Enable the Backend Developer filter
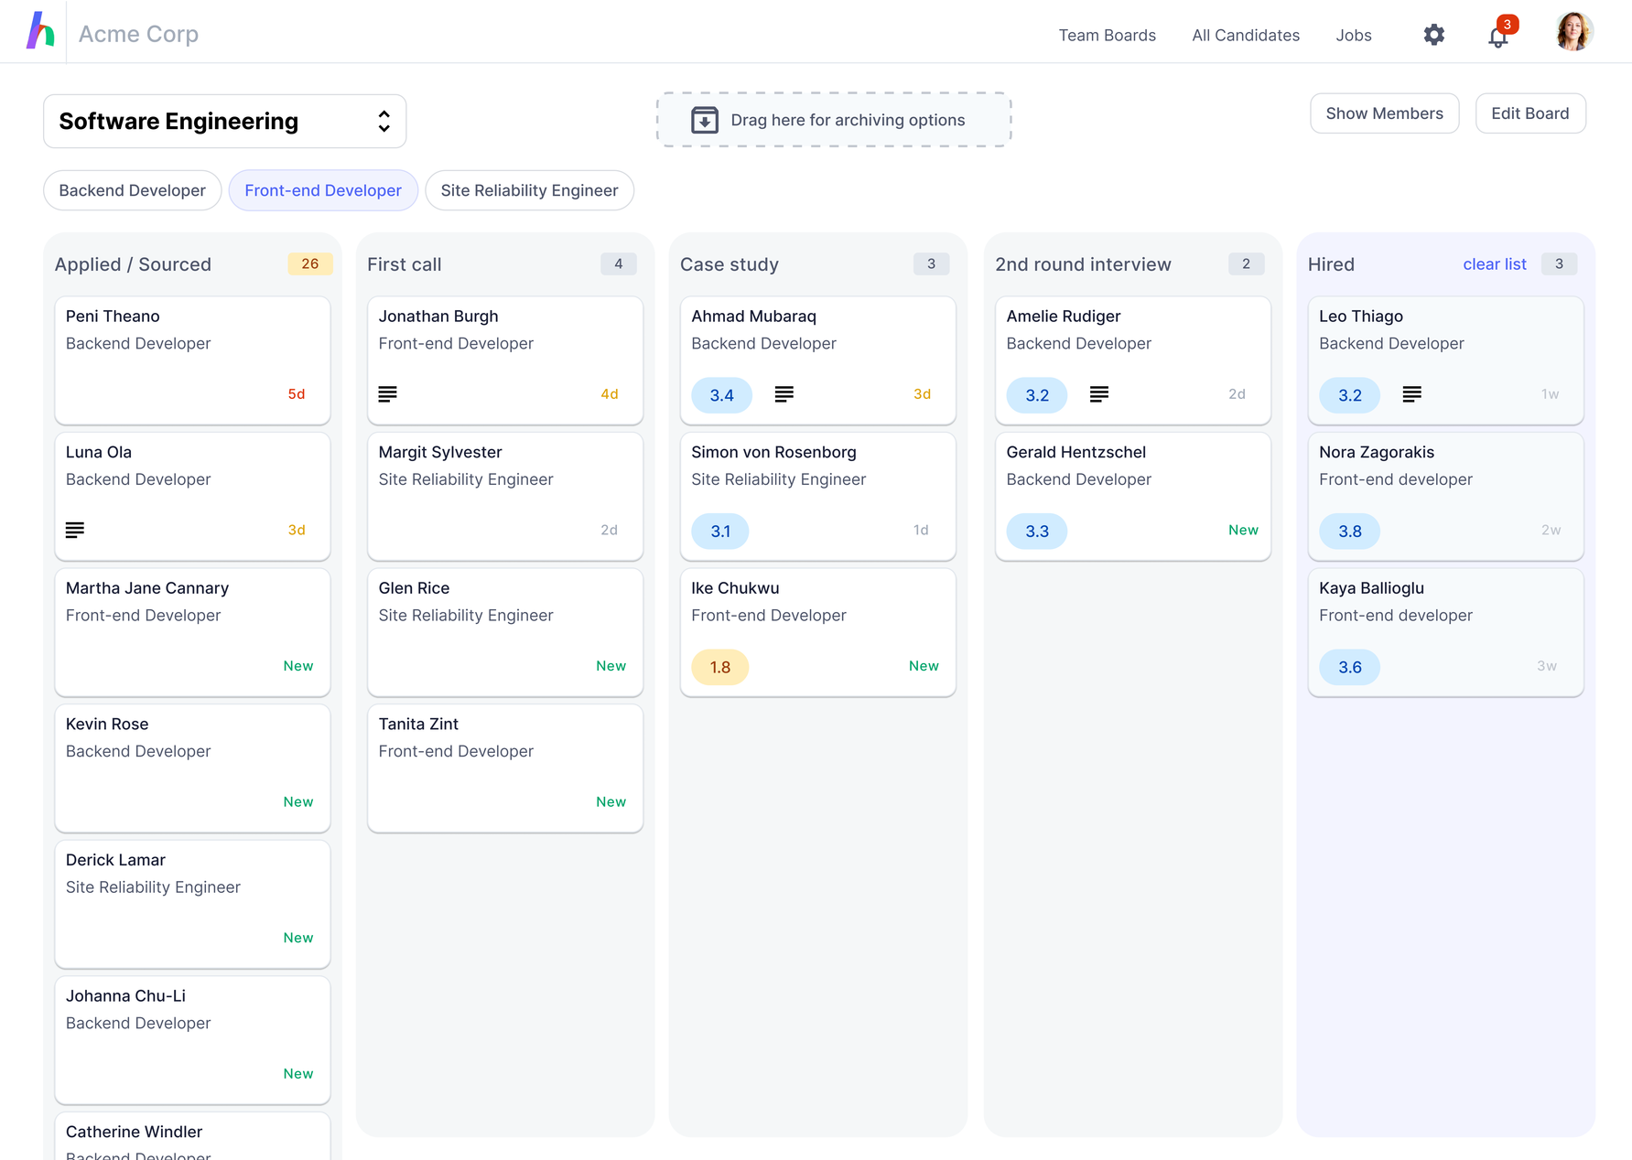 point(132,190)
